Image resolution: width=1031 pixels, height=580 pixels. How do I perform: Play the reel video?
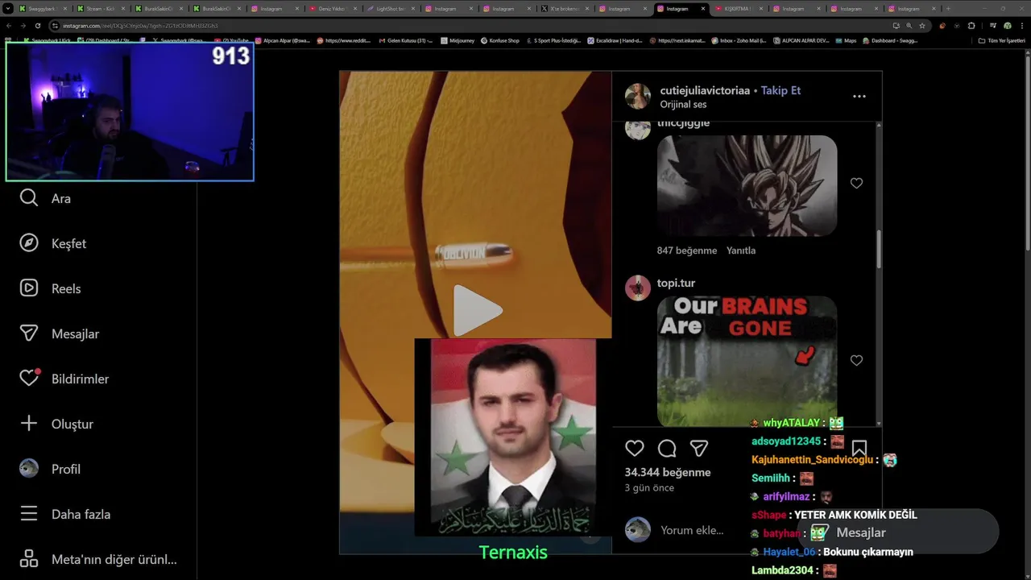[477, 310]
